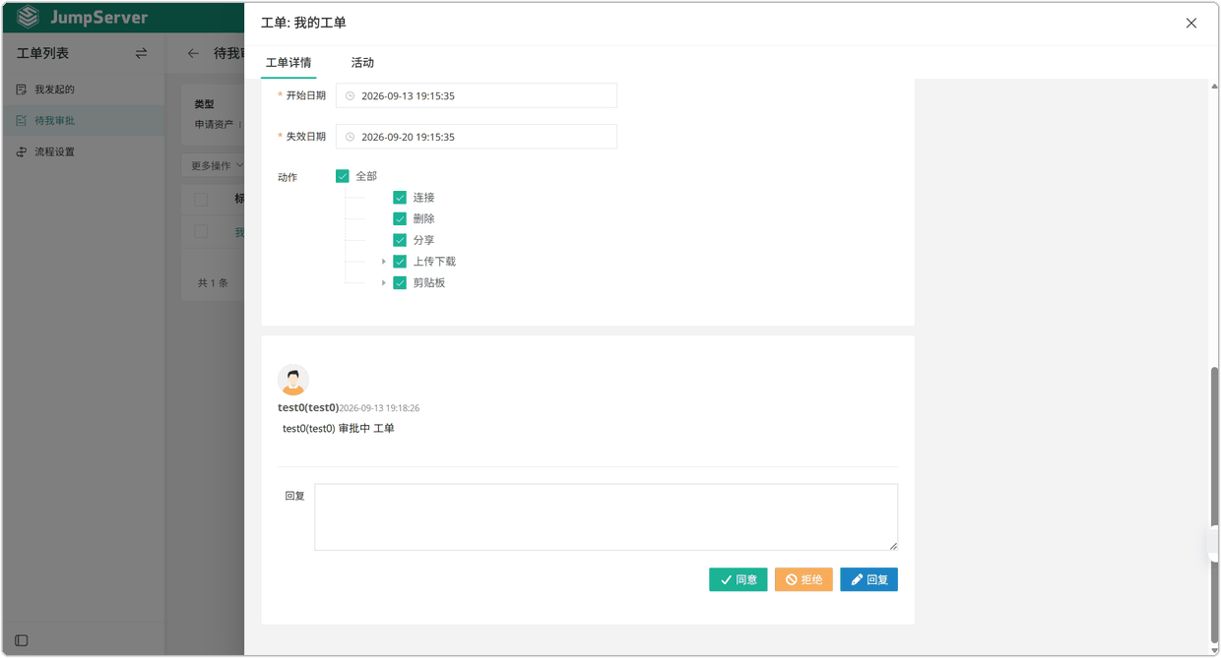Switch to the 活动 tab

point(362,63)
